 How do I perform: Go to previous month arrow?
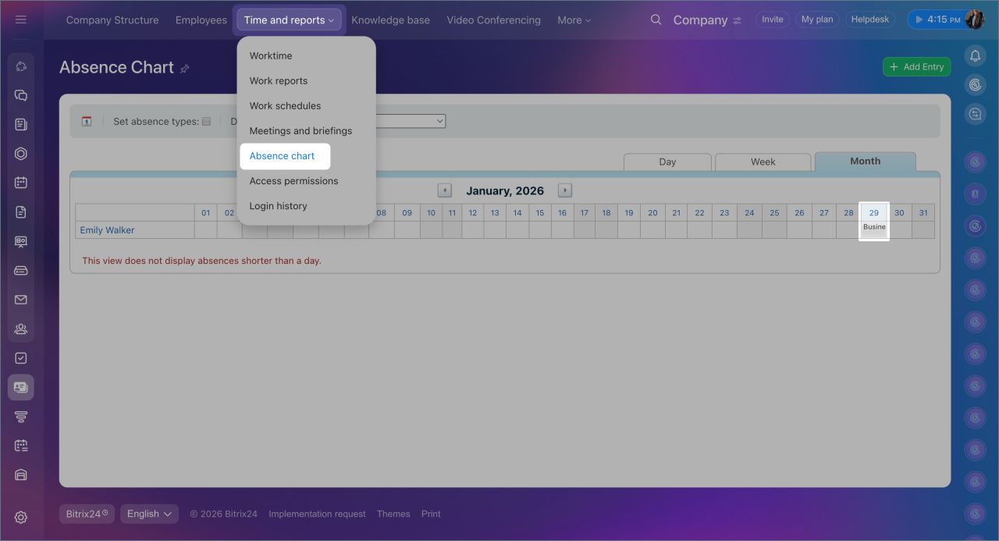[x=444, y=190]
